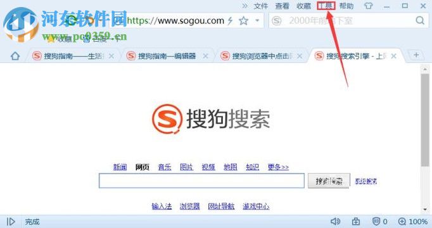Viewport: 432px width, 228px height.
Task: Open the 网址导航 link
Action: (221, 206)
